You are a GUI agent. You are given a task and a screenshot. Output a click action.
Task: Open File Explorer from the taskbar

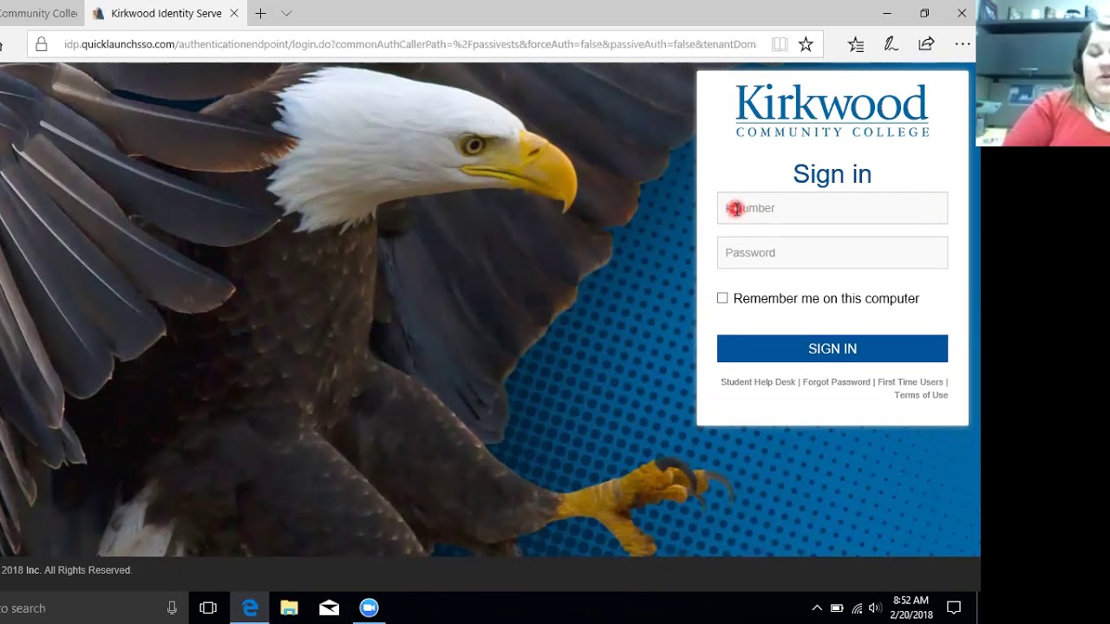289,608
